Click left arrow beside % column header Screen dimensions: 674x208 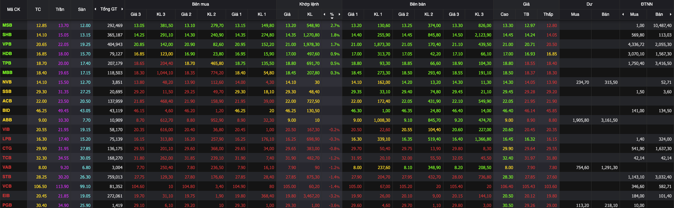coord(324,14)
